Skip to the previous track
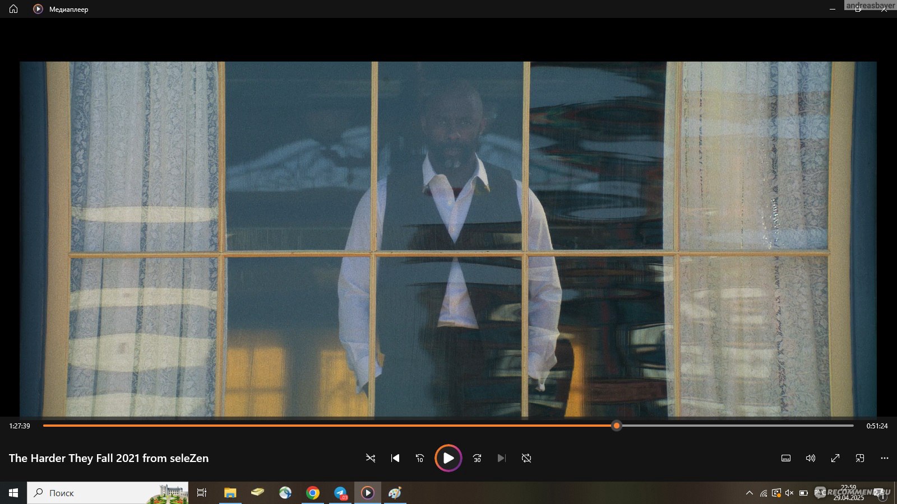The width and height of the screenshot is (897, 504). click(395, 458)
